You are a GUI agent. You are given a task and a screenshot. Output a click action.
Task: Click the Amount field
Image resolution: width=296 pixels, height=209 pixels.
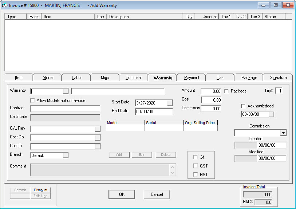pyautogui.click(x=211, y=91)
